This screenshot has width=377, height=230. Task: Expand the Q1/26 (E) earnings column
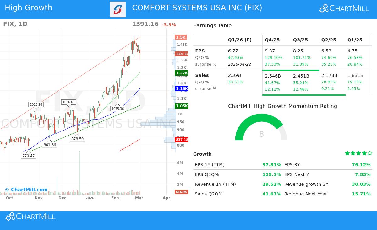240,40
